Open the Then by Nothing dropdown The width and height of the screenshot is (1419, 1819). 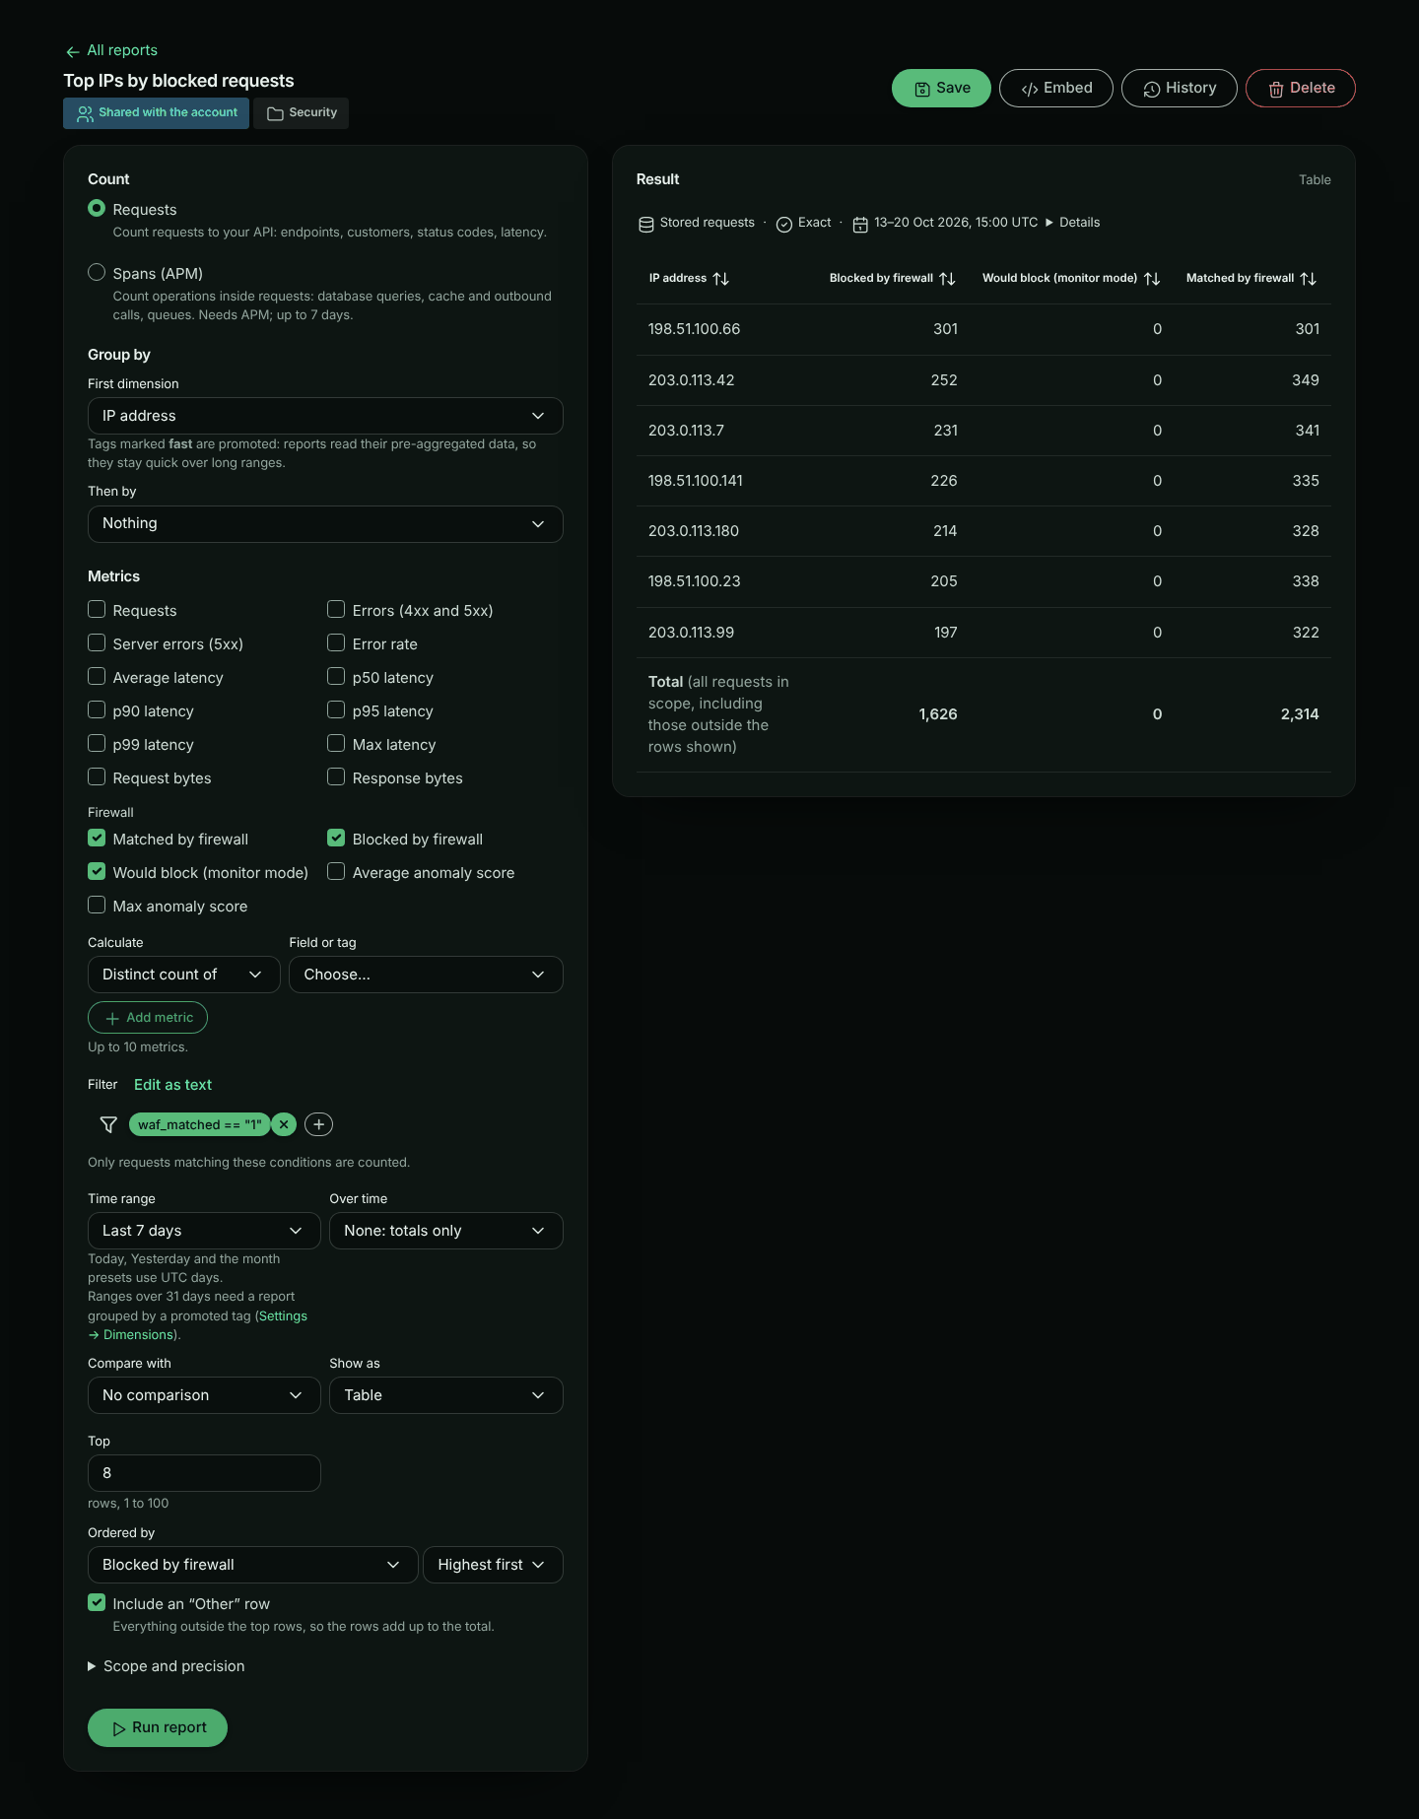click(325, 523)
